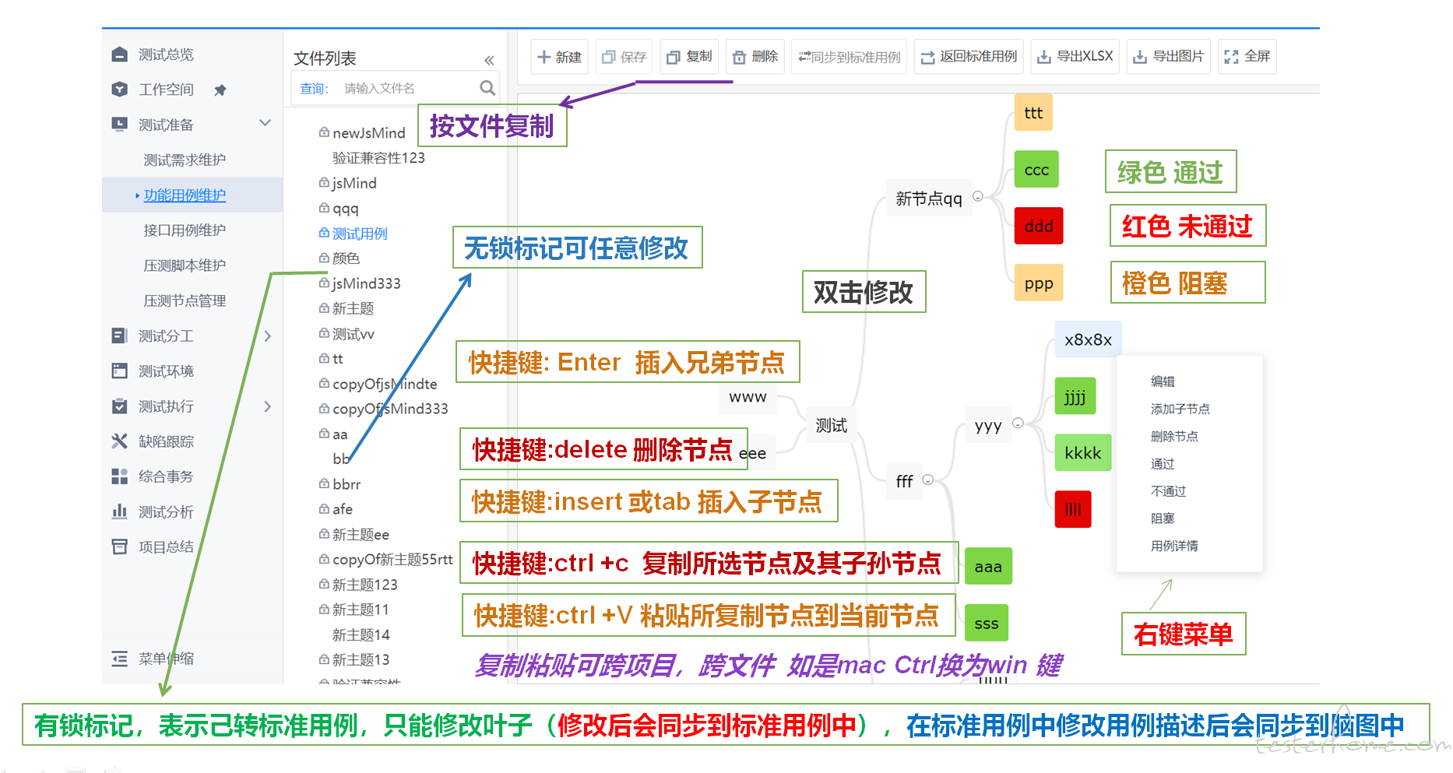Click 返回标准用例 toolbar button

tap(969, 57)
